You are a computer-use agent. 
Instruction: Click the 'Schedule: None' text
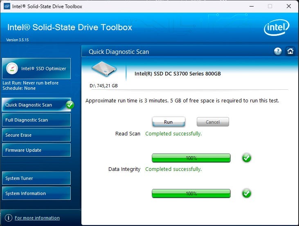click(19, 88)
